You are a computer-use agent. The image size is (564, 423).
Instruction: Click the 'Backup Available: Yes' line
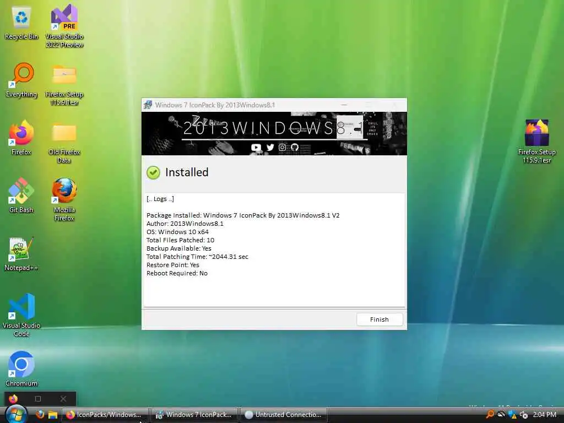[x=179, y=248]
